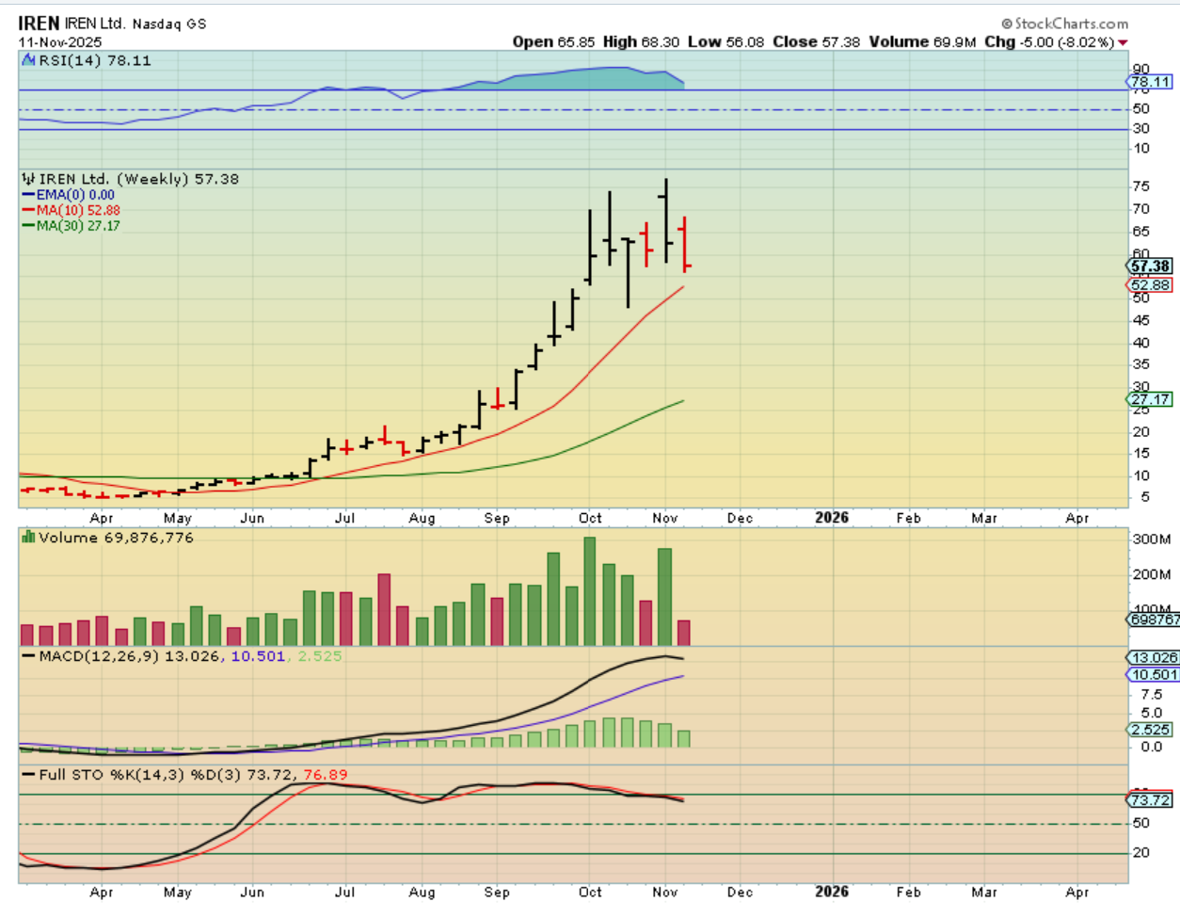Click the 10.501 signal tag on right axis

(1153, 675)
